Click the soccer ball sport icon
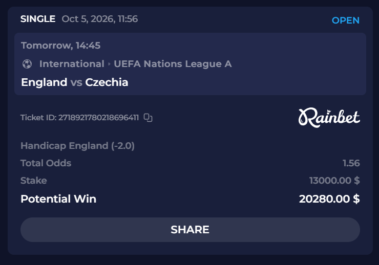 27,64
